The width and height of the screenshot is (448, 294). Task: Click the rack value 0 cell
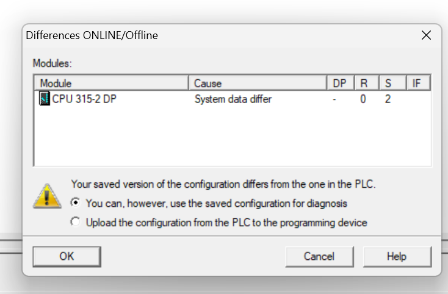tap(363, 99)
